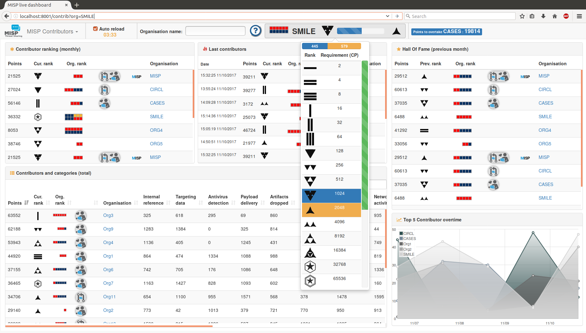Disable the Auto reload checkbox
Viewport: 586px width, 333px height.
(x=95, y=28)
